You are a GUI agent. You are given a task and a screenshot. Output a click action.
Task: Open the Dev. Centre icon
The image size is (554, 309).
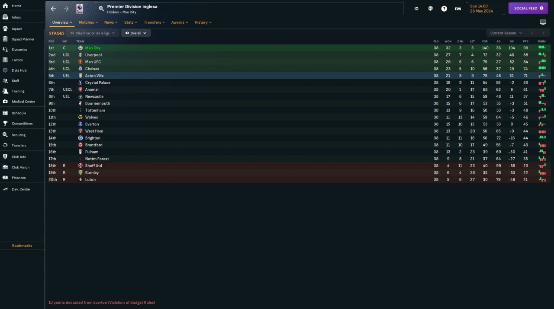(x=5, y=189)
